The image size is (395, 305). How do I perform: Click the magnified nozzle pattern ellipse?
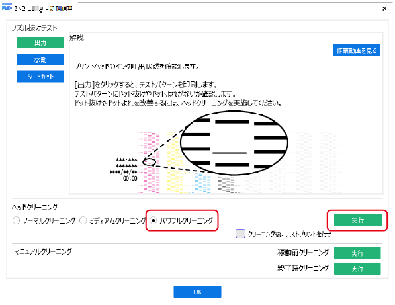tap(234, 143)
